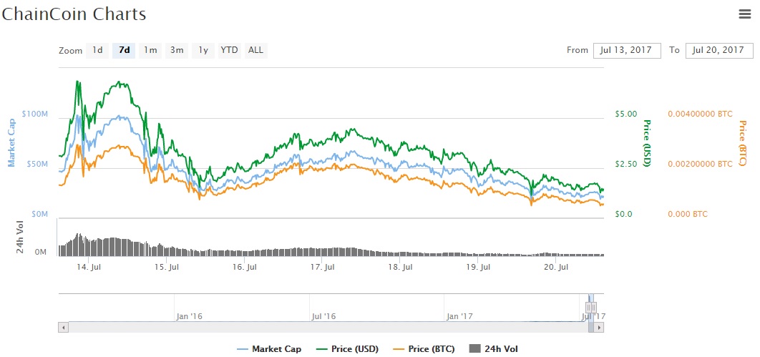
Task: Click the 0.00200000 BTC axis label
Action: (x=701, y=164)
